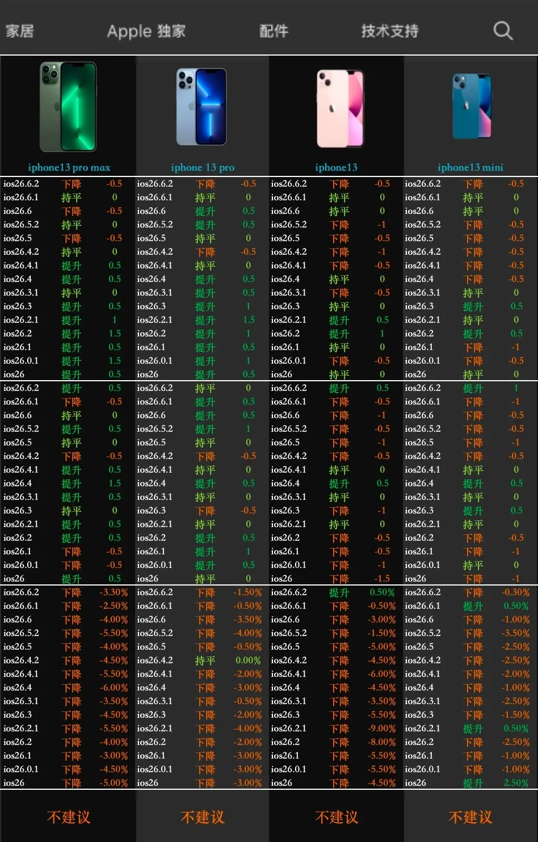
Task: Select the 家居 menu item
Action: point(20,31)
